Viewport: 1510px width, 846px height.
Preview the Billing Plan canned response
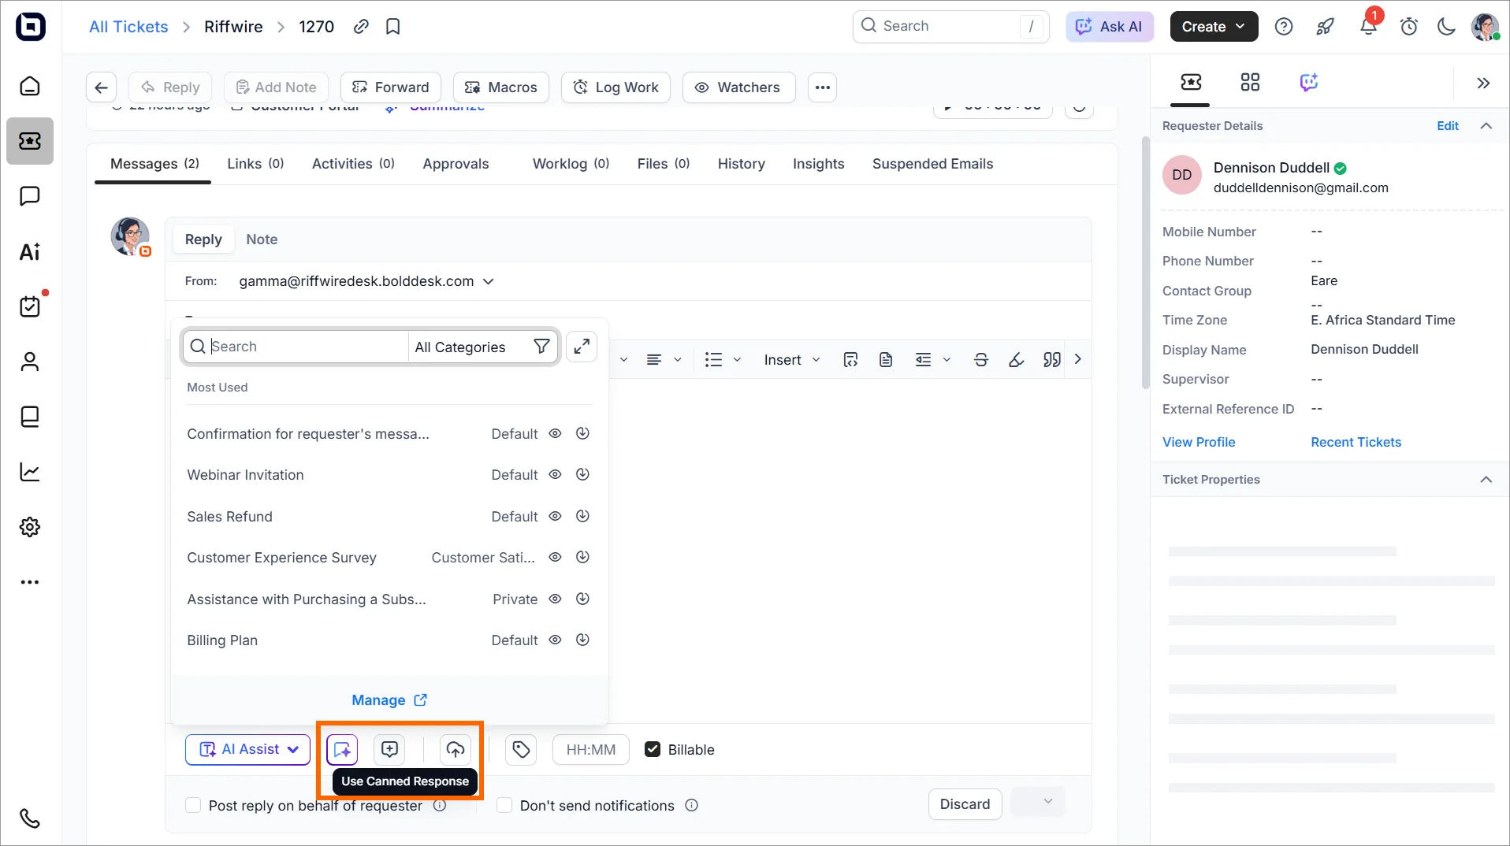click(x=555, y=640)
